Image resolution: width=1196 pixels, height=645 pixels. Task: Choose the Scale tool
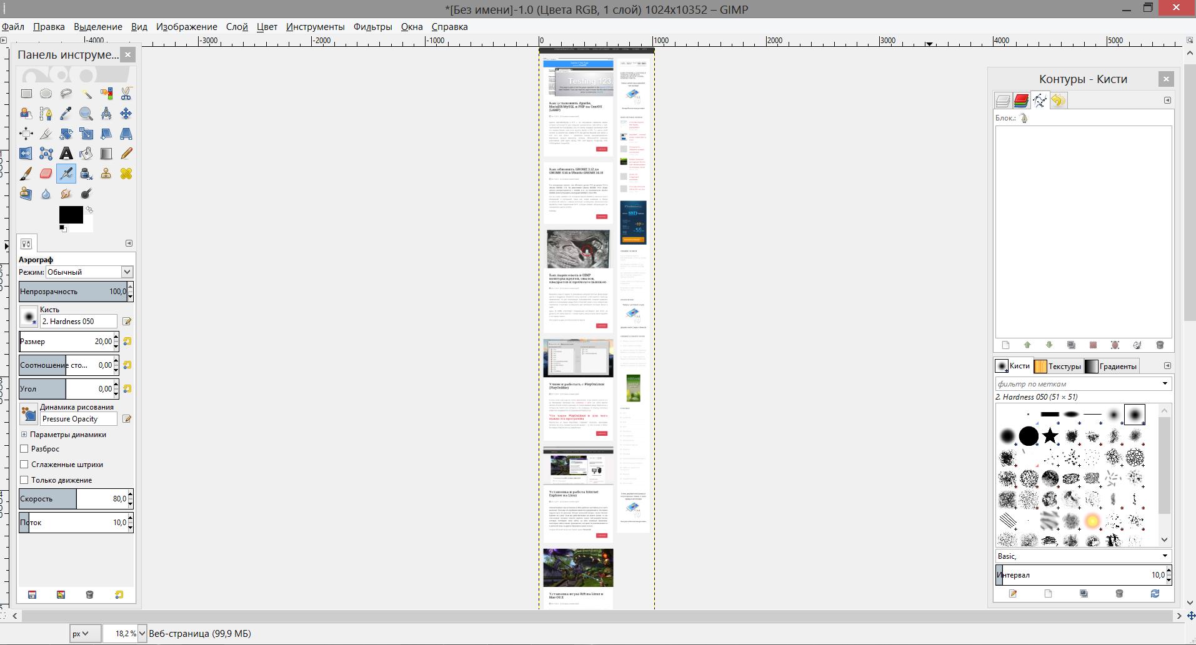(86, 134)
